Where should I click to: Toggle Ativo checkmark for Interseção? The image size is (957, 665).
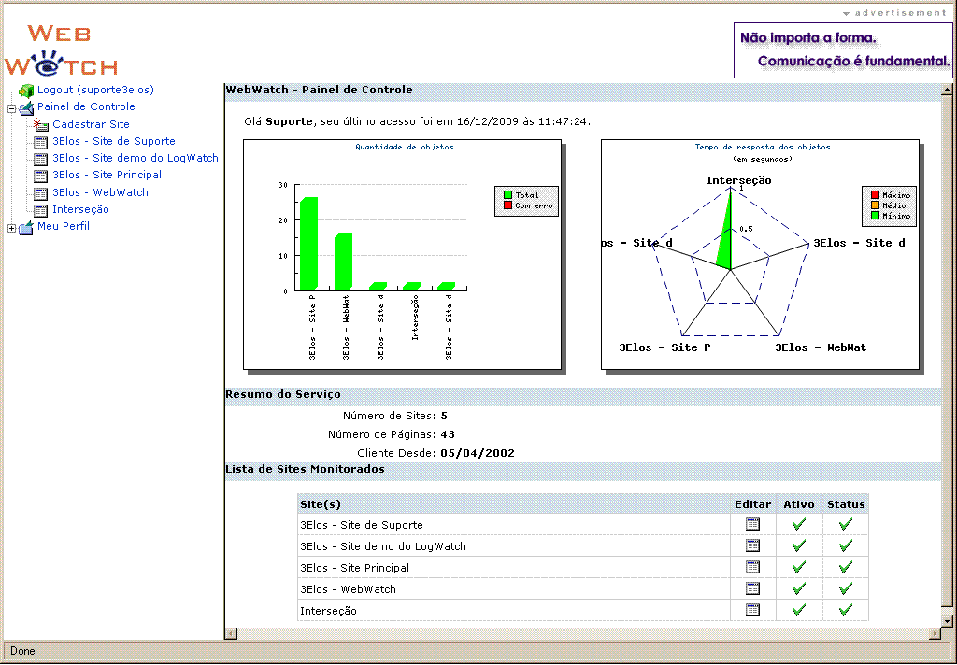(798, 611)
